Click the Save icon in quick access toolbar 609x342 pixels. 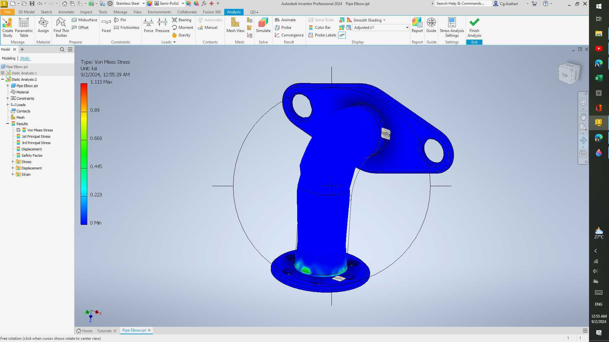point(32,3)
